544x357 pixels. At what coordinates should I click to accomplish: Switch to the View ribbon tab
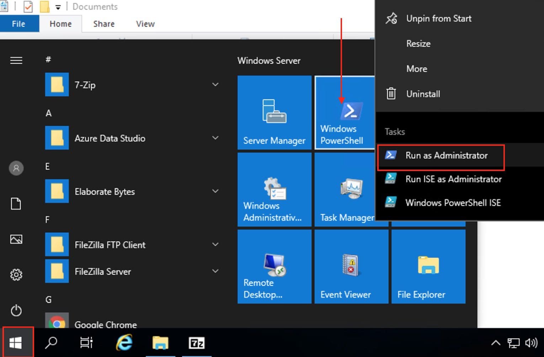(x=145, y=24)
